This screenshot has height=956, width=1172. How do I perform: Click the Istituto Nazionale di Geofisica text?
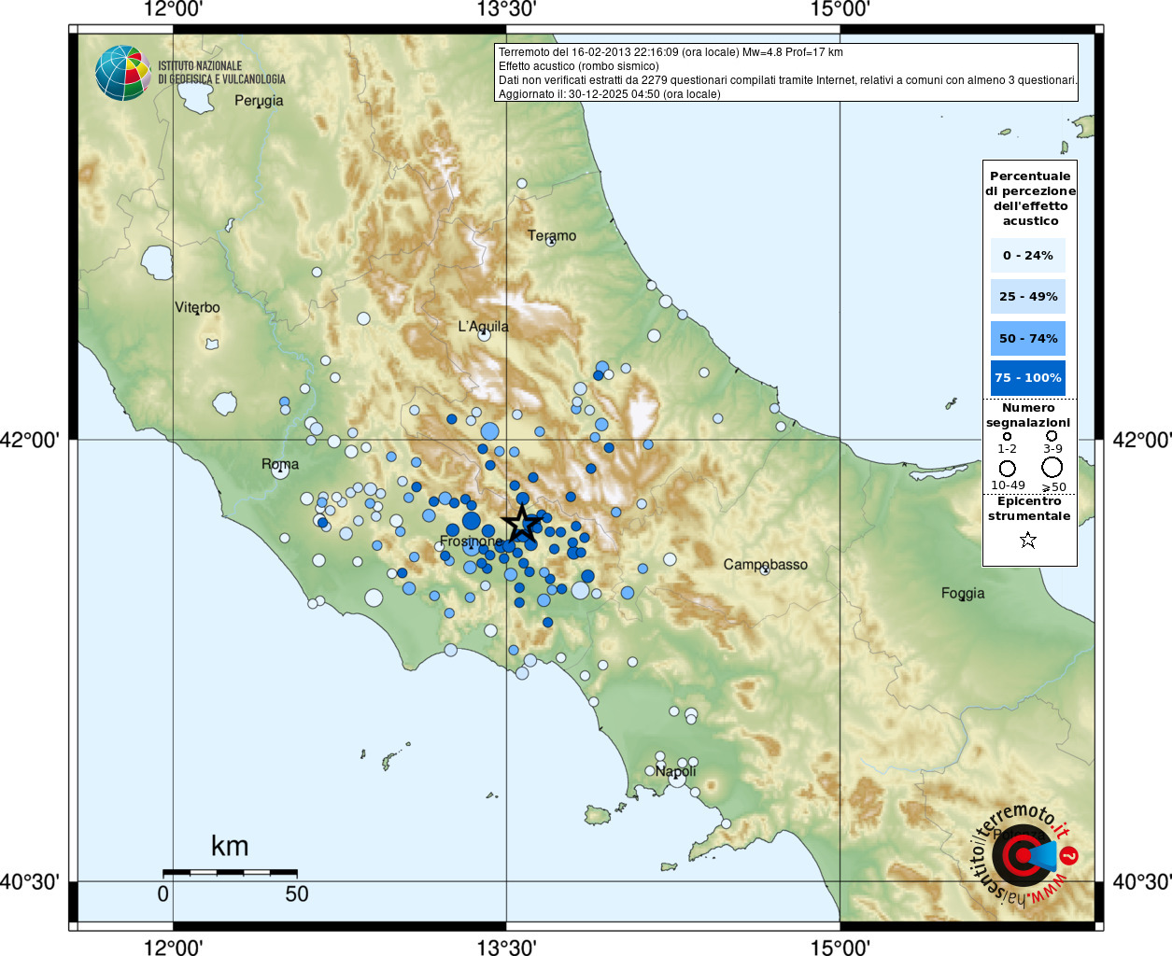coord(221,73)
